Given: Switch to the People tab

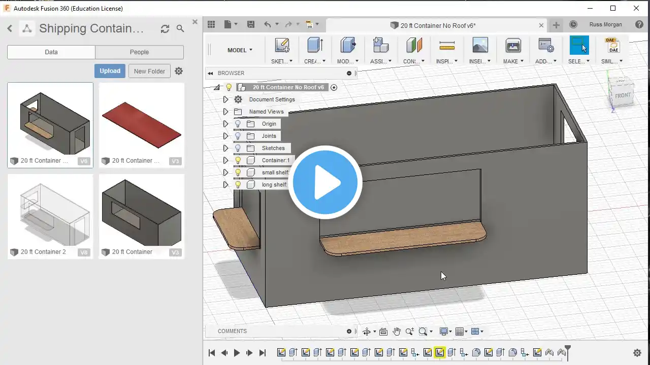Looking at the screenshot, I should point(139,52).
